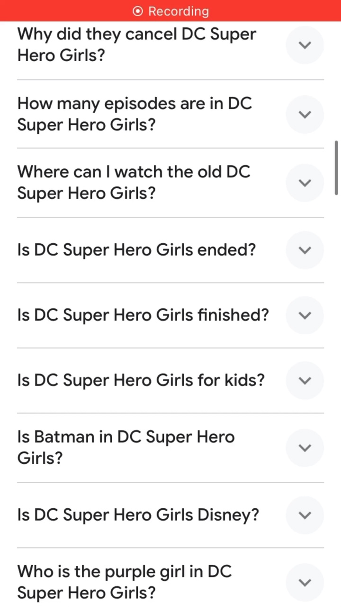Image resolution: width=341 pixels, height=607 pixels.
Task: Expand chevron for 'Girls for kids?' question
Action: click(305, 380)
